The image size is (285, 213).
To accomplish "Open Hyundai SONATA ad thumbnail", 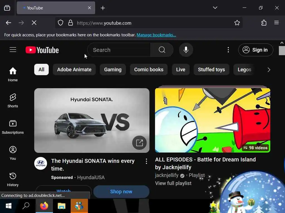I will pyautogui.click(x=92, y=120).
